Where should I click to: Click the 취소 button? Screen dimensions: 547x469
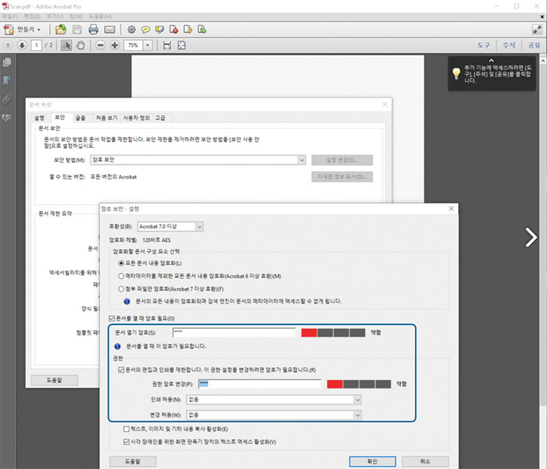pos(425,461)
